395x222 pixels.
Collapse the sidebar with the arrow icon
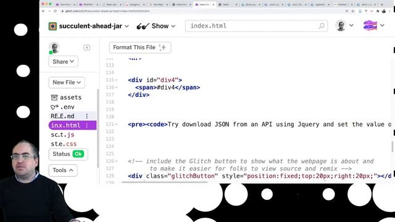coord(86,47)
